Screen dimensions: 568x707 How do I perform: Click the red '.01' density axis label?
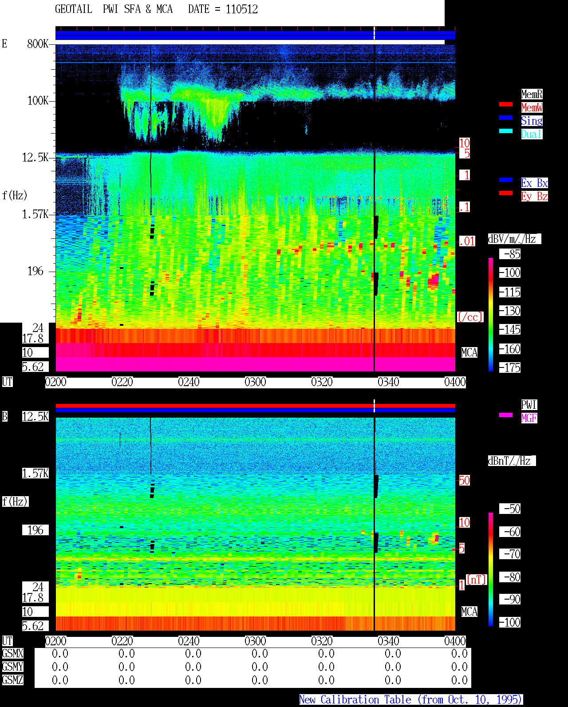[467, 241]
